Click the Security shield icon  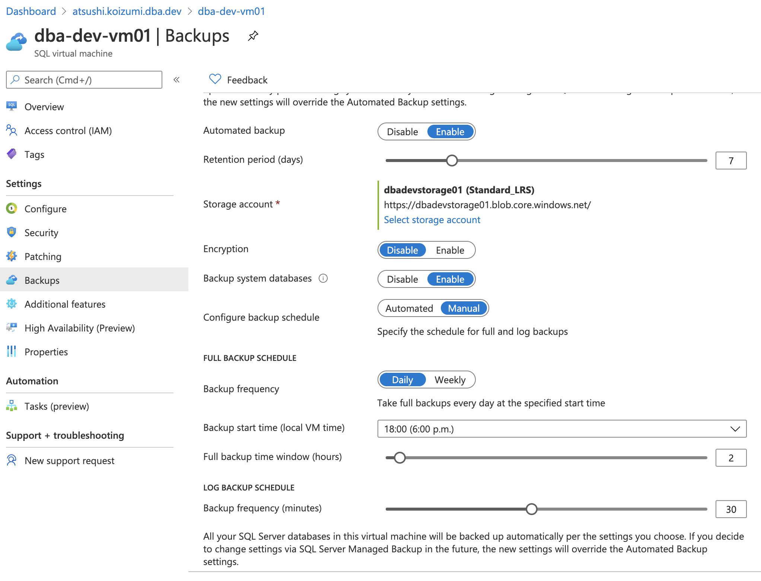point(12,232)
